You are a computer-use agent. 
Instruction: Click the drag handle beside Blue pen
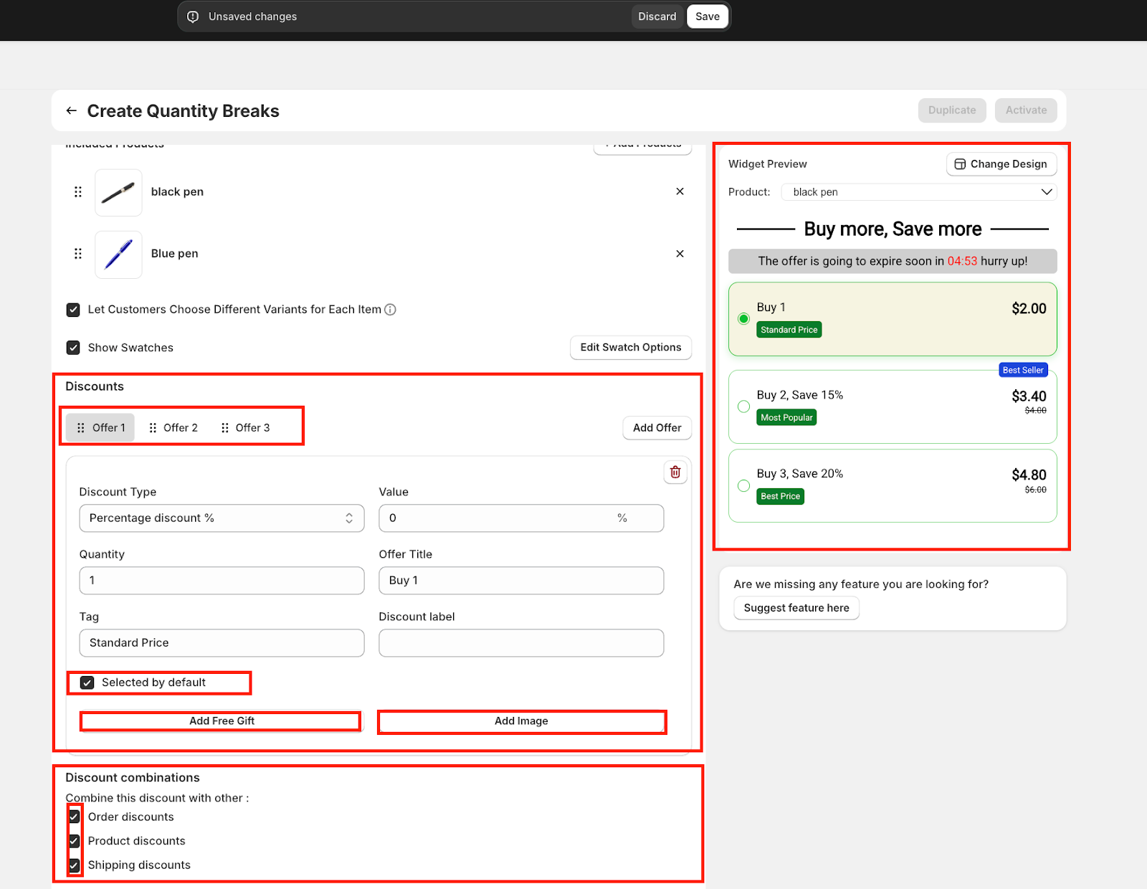[78, 254]
